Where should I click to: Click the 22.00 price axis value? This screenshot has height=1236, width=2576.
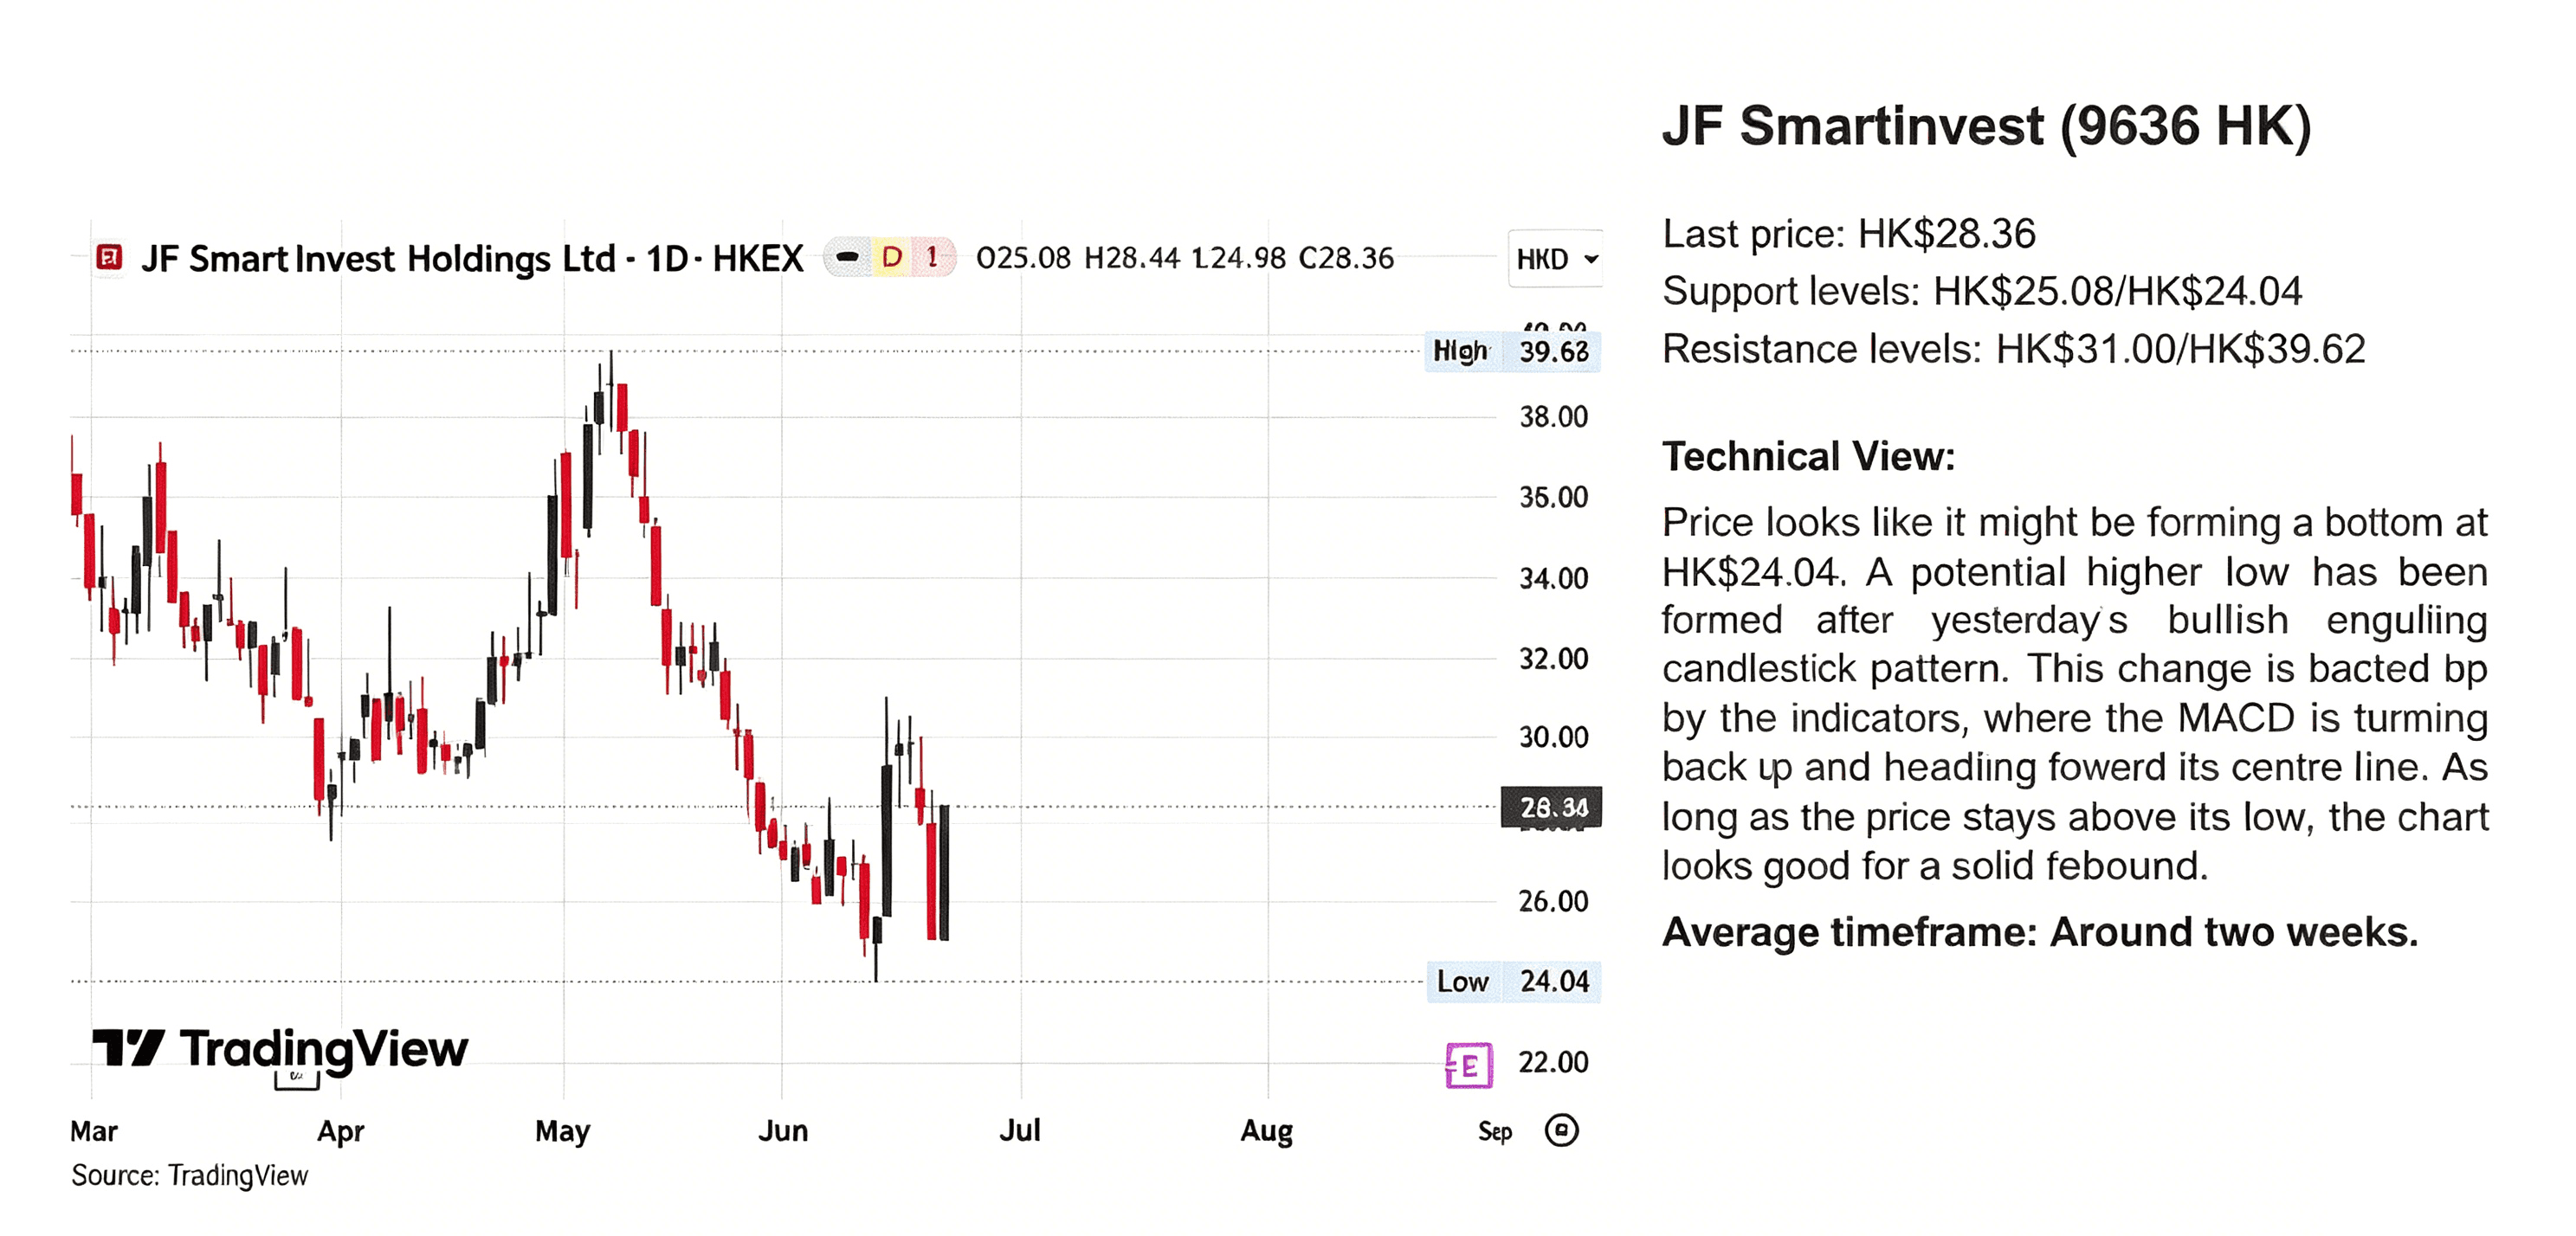click(x=1553, y=1062)
